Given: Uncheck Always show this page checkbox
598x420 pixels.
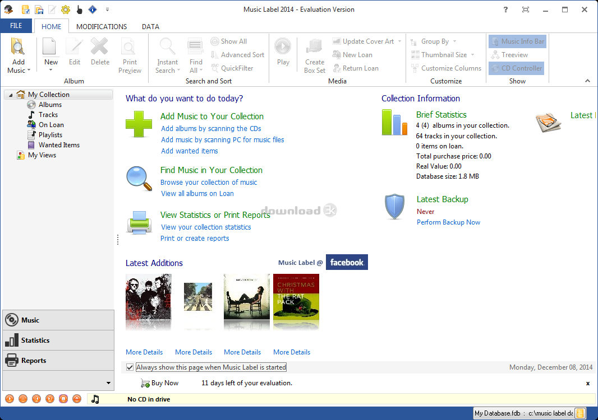Looking at the screenshot, I should (130, 367).
